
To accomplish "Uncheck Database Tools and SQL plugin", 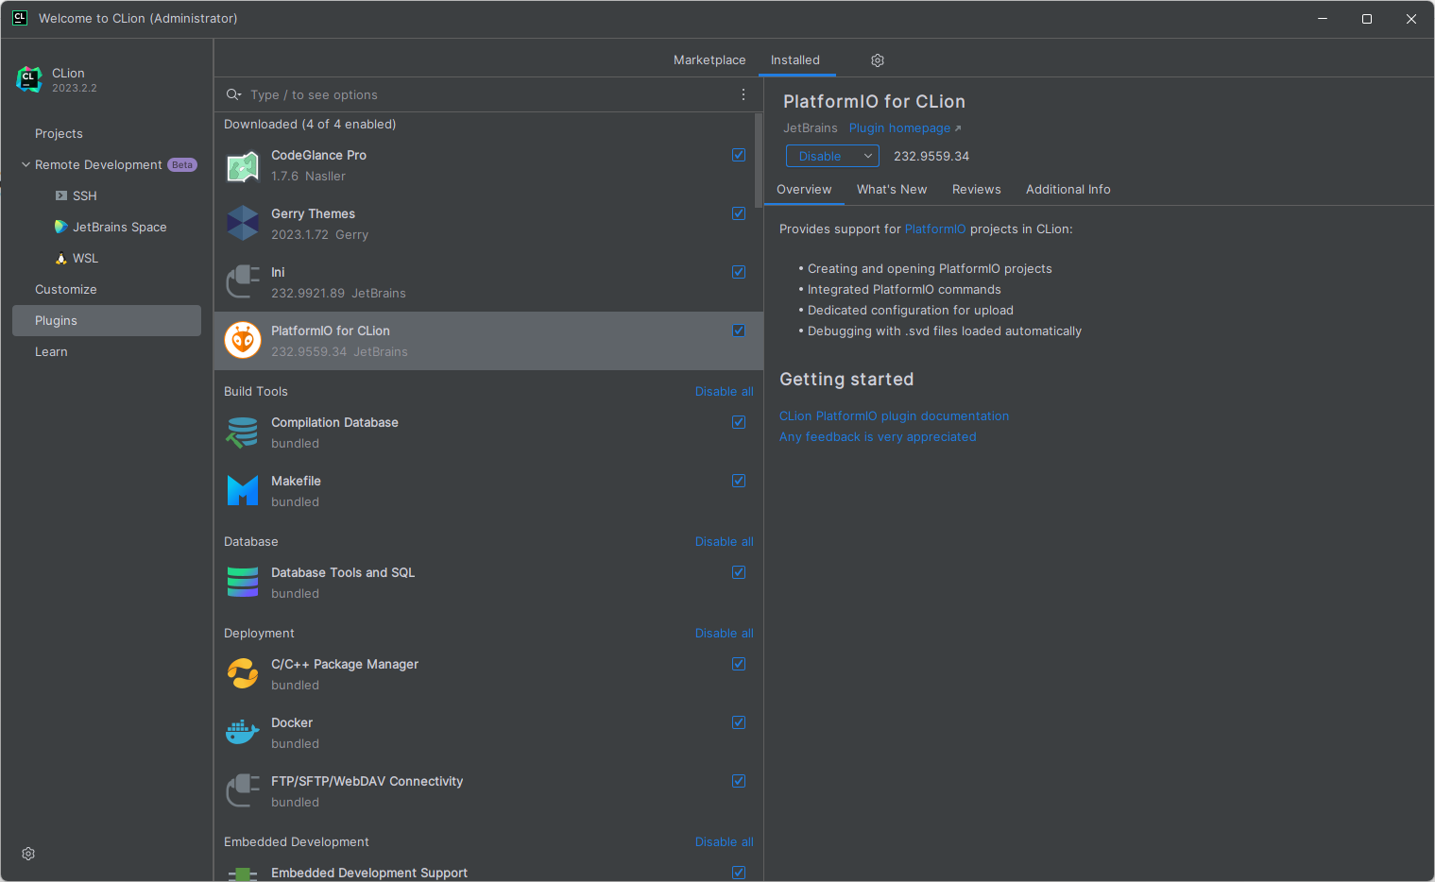I will [739, 572].
